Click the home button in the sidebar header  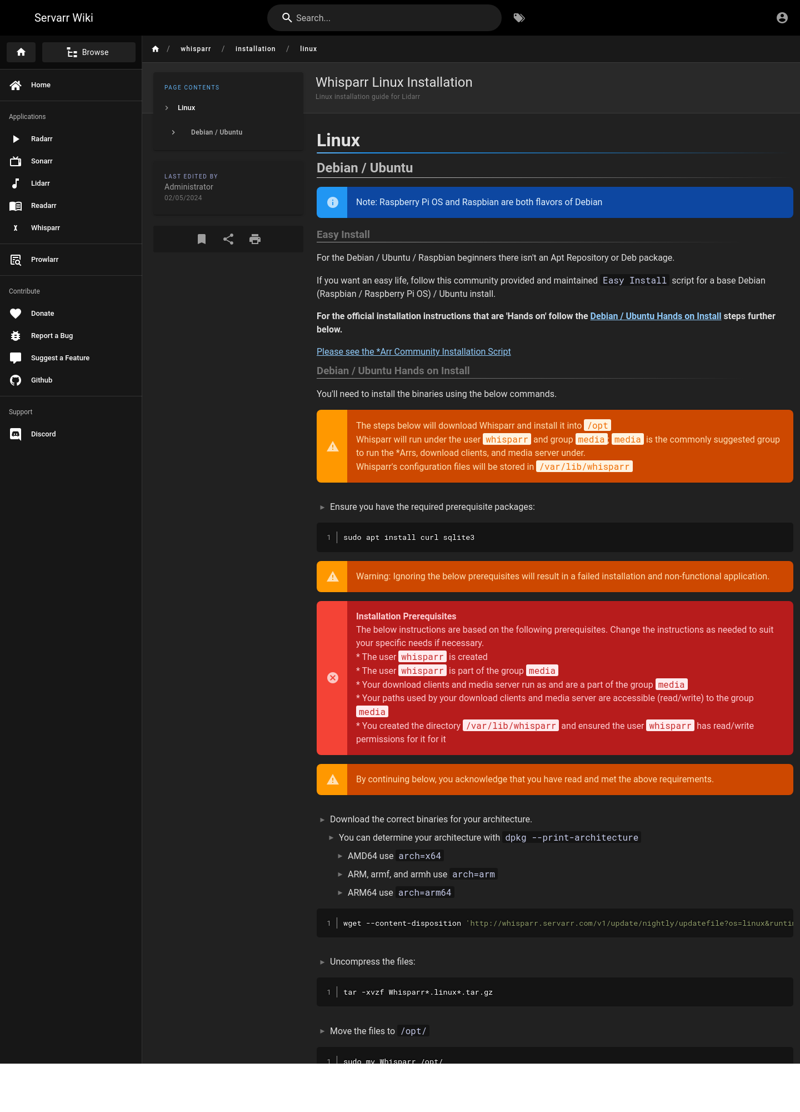[x=21, y=52]
